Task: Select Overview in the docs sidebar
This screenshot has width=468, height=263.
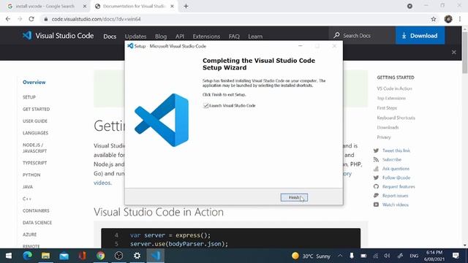Action: 34,82
